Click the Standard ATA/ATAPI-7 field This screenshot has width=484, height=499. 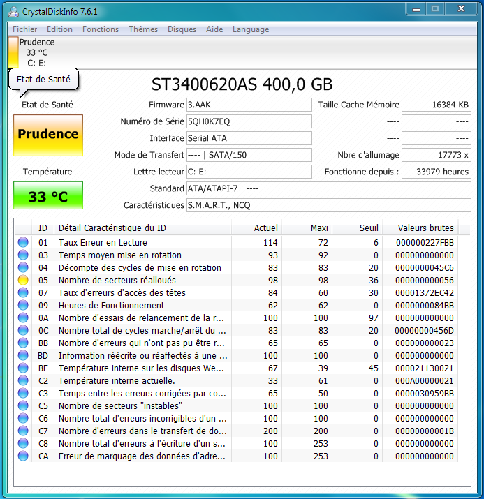pyautogui.click(x=329, y=188)
